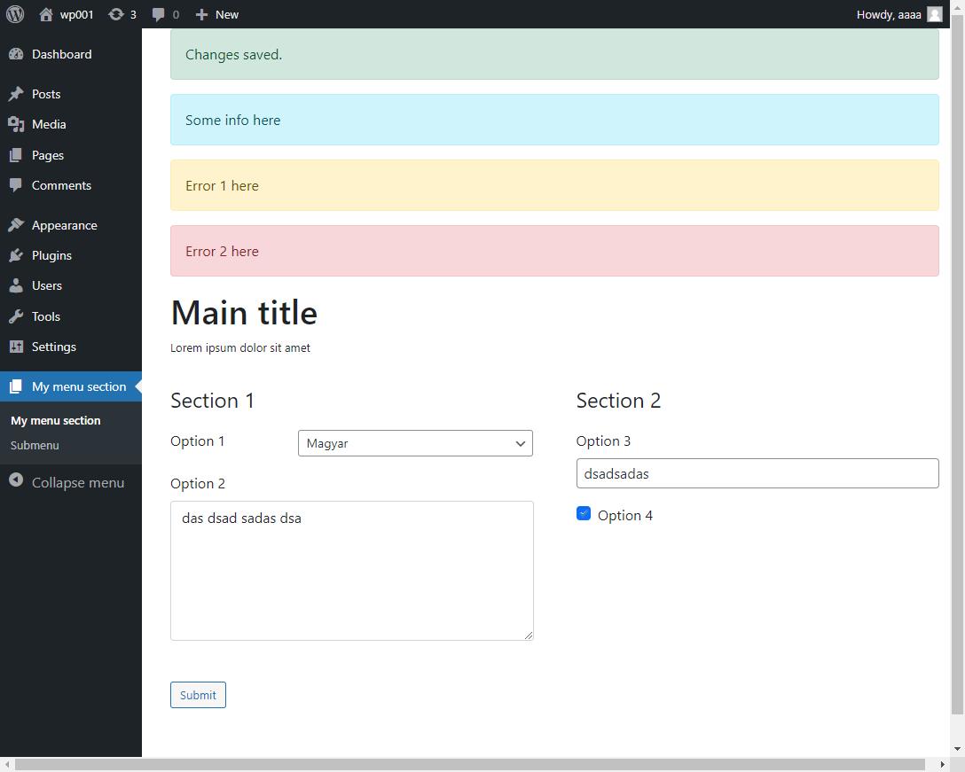
Task: Click inside the Option 2 textarea
Action: (x=352, y=571)
